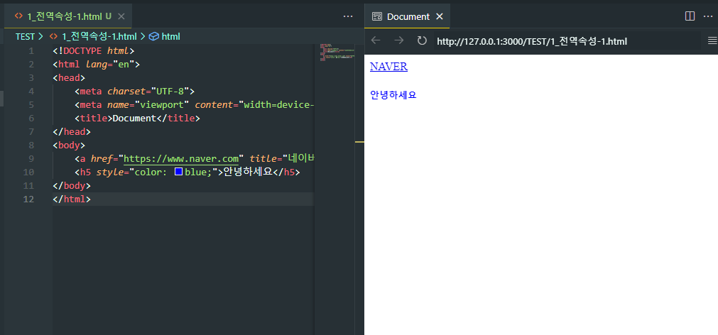
Task: Click the opening <body> tag line
Action: tap(69, 145)
